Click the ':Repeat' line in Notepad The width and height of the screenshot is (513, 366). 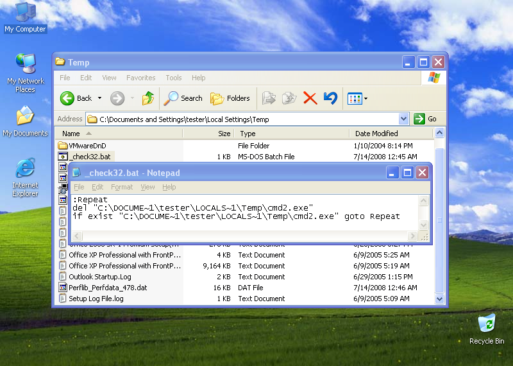[x=90, y=200]
